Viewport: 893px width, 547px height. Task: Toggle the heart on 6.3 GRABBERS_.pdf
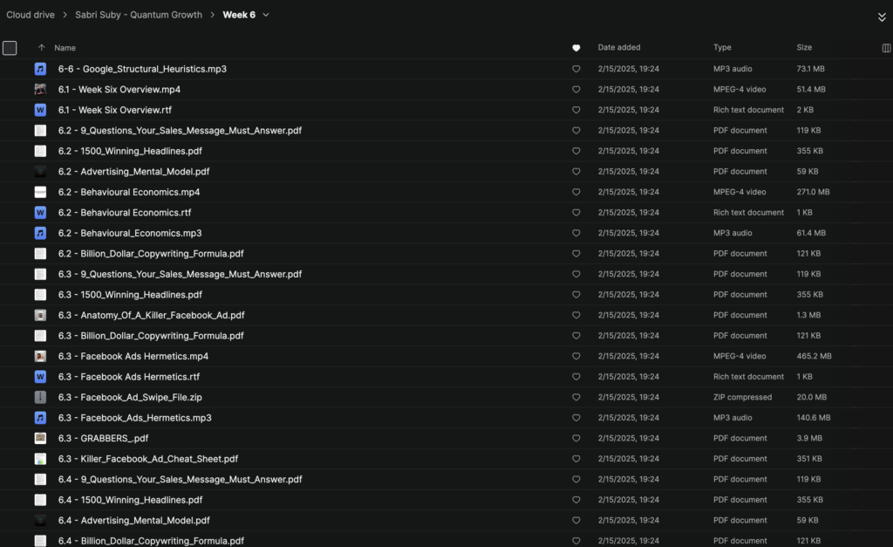tap(576, 438)
